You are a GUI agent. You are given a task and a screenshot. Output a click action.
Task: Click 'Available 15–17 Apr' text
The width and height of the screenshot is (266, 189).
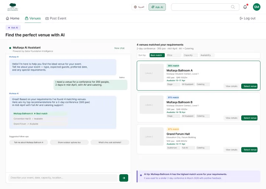176,80
